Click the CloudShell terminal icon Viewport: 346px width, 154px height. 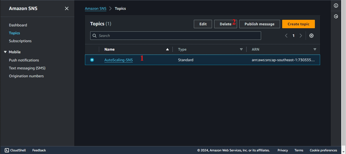coord(7,150)
